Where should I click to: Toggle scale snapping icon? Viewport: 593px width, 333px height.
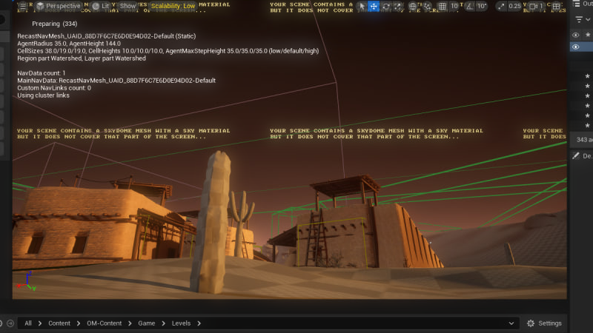[x=500, y=6]
